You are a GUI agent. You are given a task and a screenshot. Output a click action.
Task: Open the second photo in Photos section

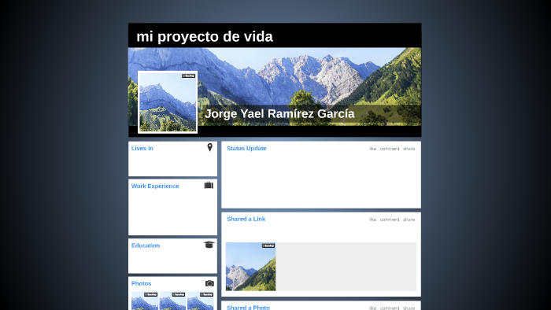point(172,301)
